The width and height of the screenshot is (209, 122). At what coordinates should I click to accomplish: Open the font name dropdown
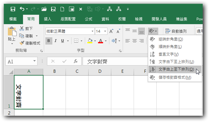pos(92,31)
